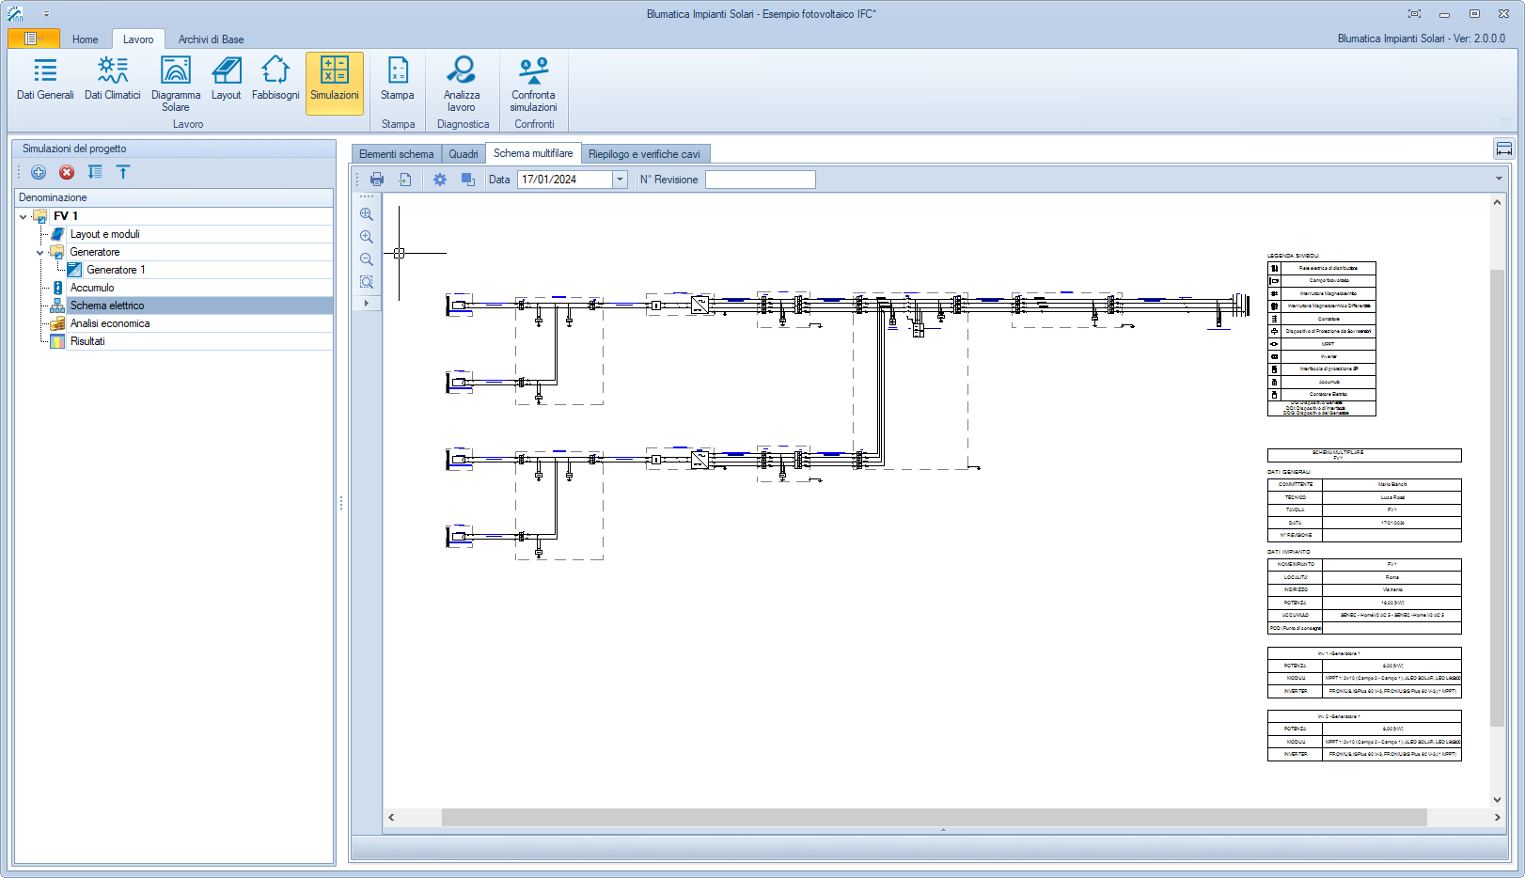Expand the vertical zoom toolbar arrow
Screen dimensions: 1525x878
point(367,304)
